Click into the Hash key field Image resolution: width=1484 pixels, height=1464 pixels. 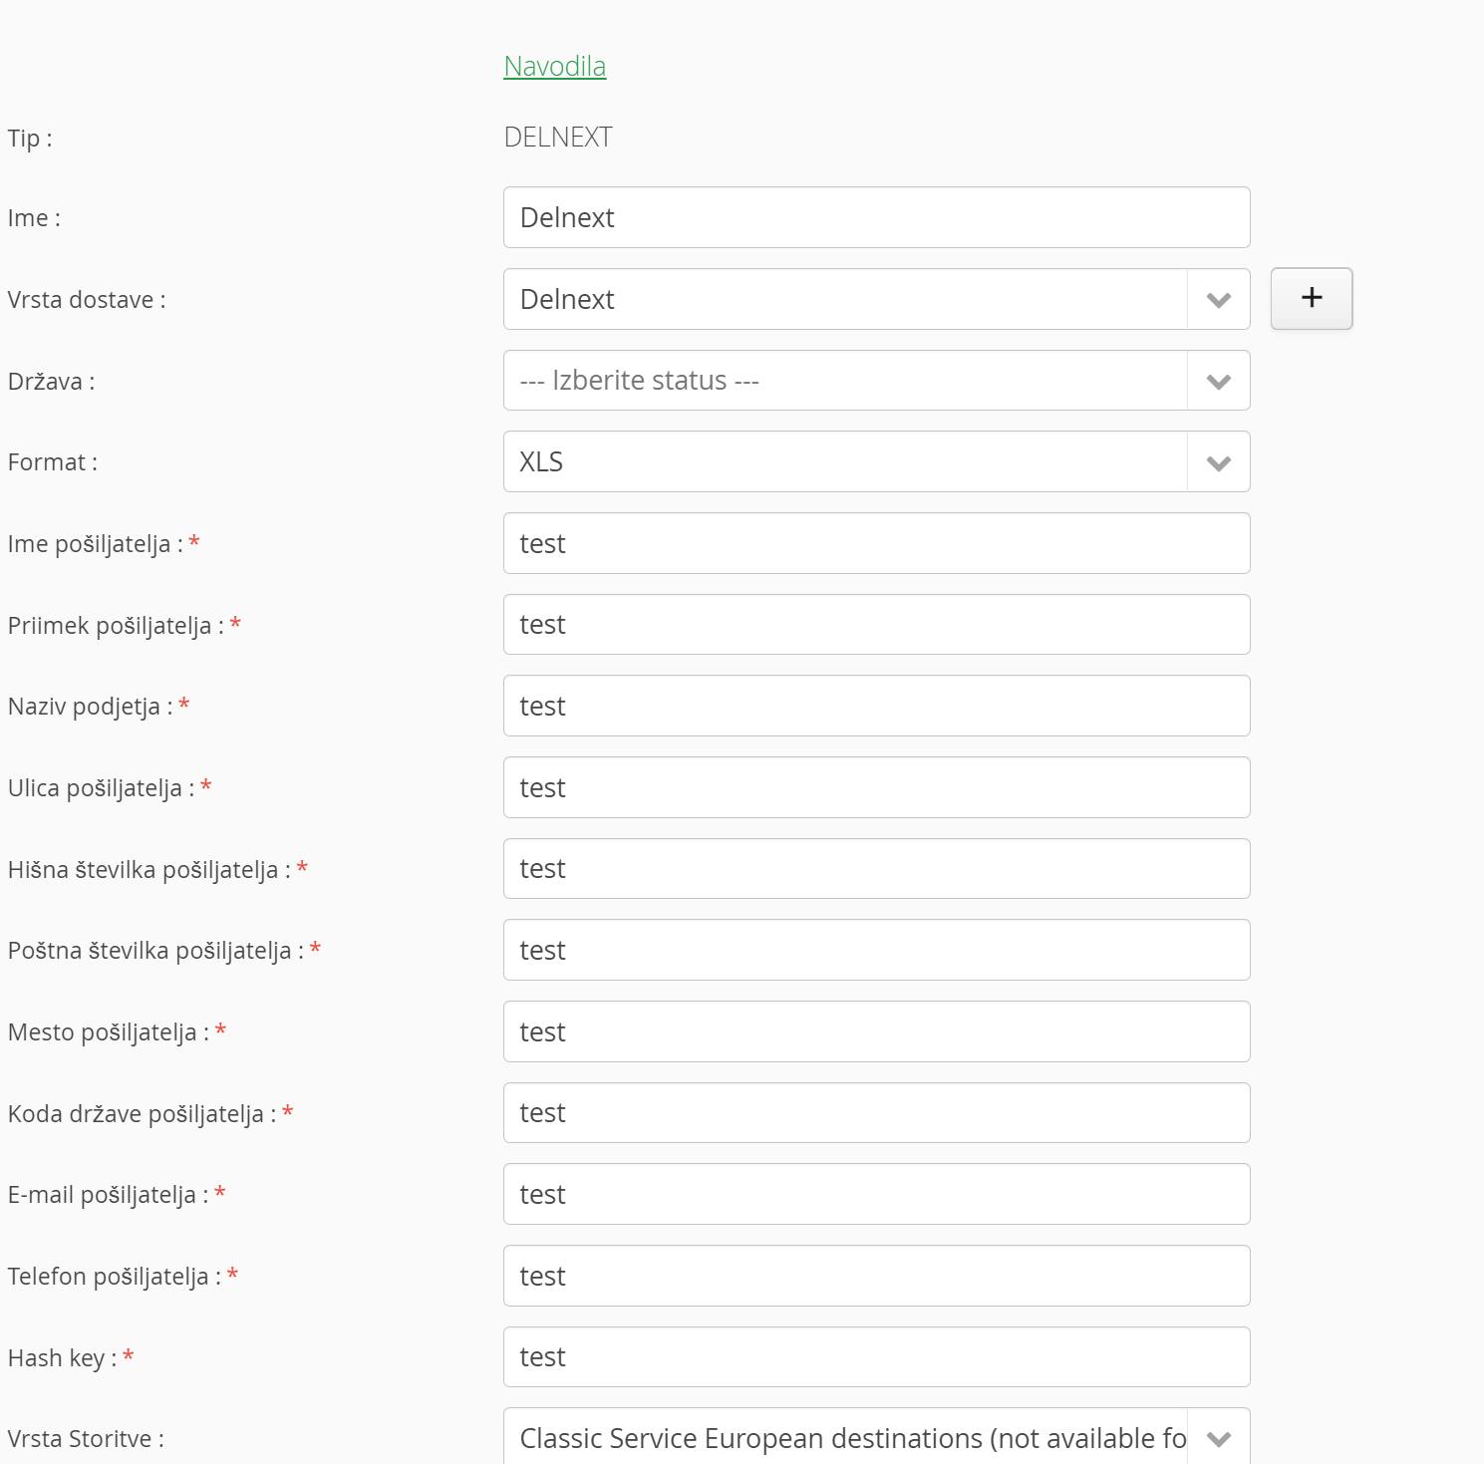877,1357
